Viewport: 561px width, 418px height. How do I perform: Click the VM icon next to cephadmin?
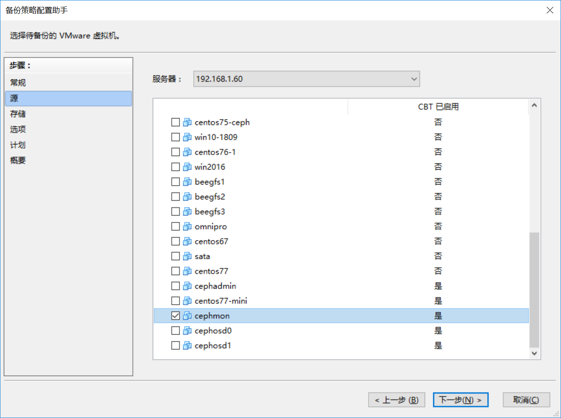click(x=187, y=286)
